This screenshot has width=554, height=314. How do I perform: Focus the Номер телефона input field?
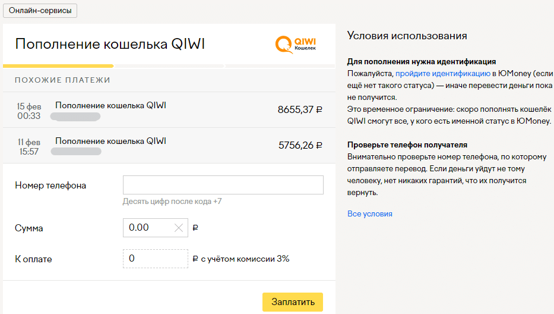[223, 185]
